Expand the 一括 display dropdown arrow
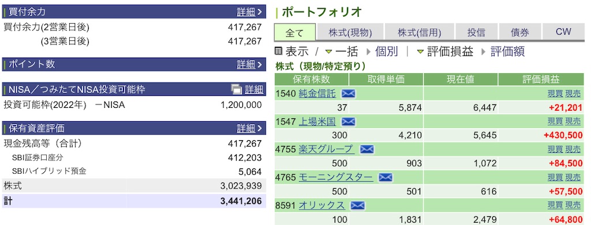Image resolution: width=591 pixels, height=225 pixels. tap(328, 51)
